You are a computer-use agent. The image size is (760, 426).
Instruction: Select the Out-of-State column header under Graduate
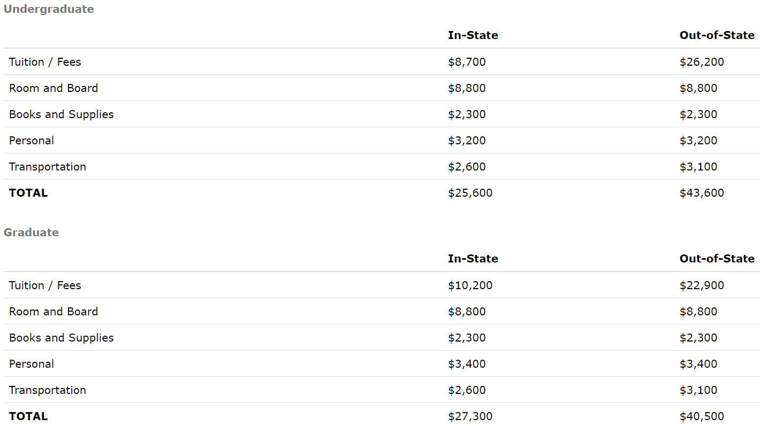(x=717, y=259)
